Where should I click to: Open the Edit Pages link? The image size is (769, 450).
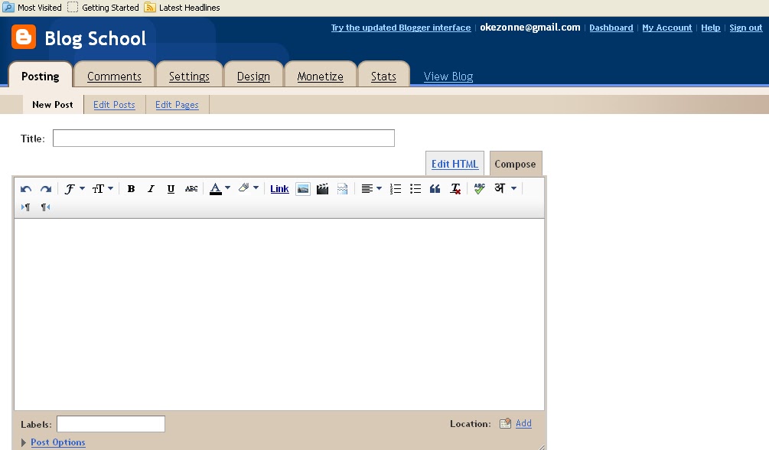[177, 105]
